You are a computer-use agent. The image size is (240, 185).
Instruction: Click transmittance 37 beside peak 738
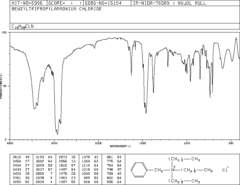(x=119, y=169)
